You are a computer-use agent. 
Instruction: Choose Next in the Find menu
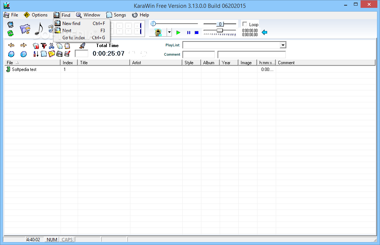[82, 31]
